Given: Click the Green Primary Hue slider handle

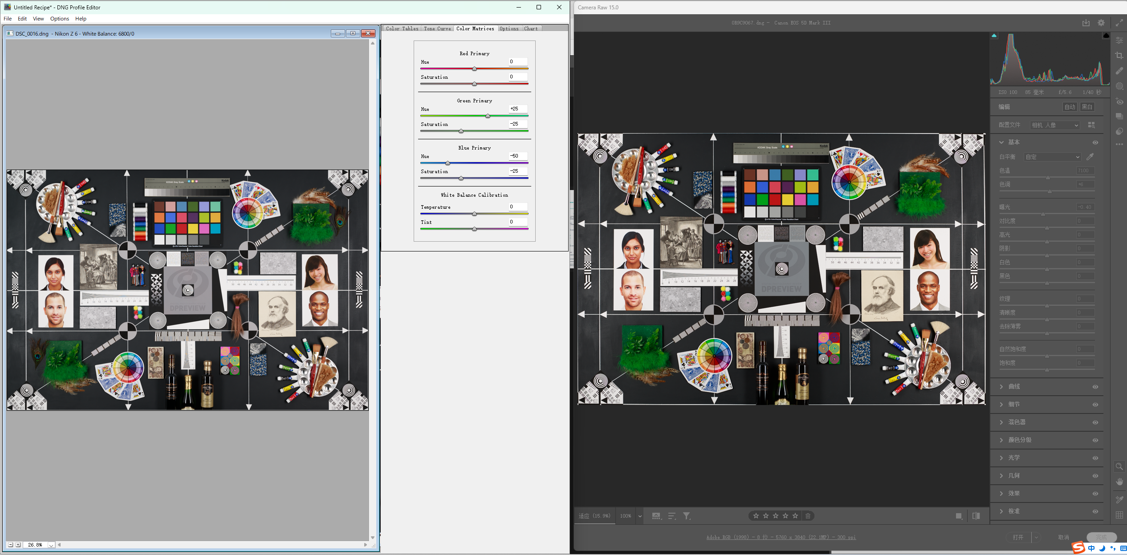Looking at the screenshot, I should [x=488, y=116].
